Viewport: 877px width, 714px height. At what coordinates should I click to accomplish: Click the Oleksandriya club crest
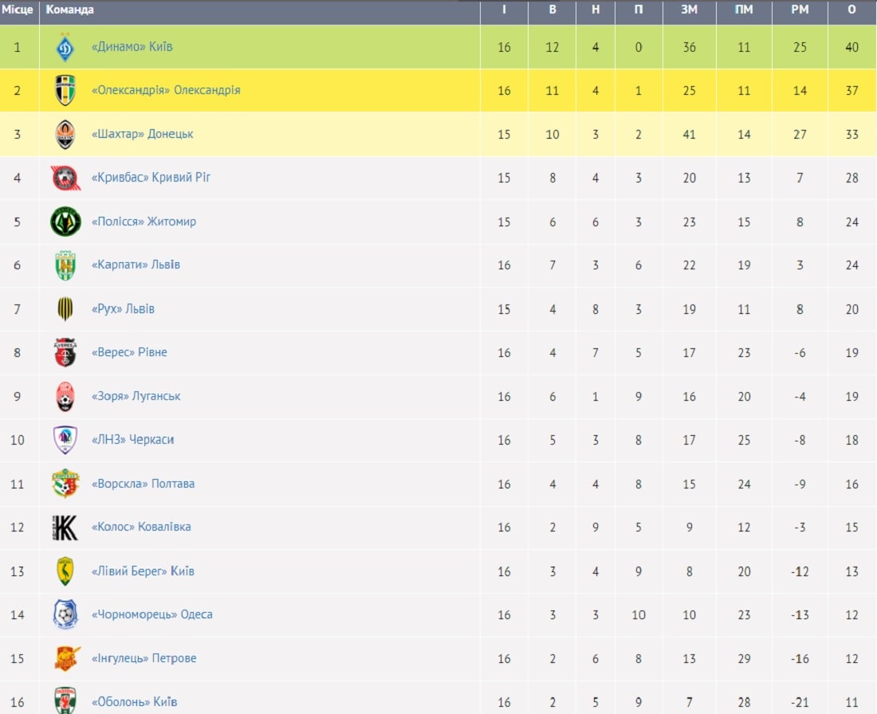(x=65, y=90)
